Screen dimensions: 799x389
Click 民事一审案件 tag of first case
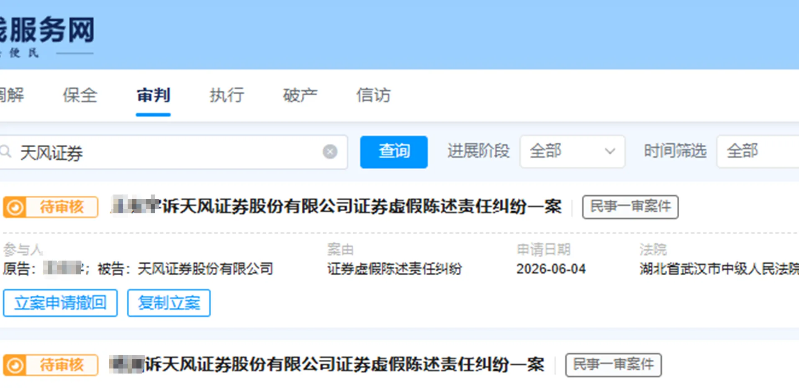630,207
